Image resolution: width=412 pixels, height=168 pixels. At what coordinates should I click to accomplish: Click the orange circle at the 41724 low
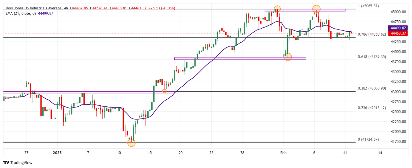pos(131,143)
